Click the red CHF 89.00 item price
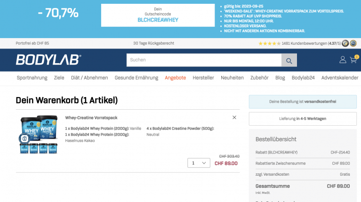This screenshot has width=361, height=202. click(226, 163)
